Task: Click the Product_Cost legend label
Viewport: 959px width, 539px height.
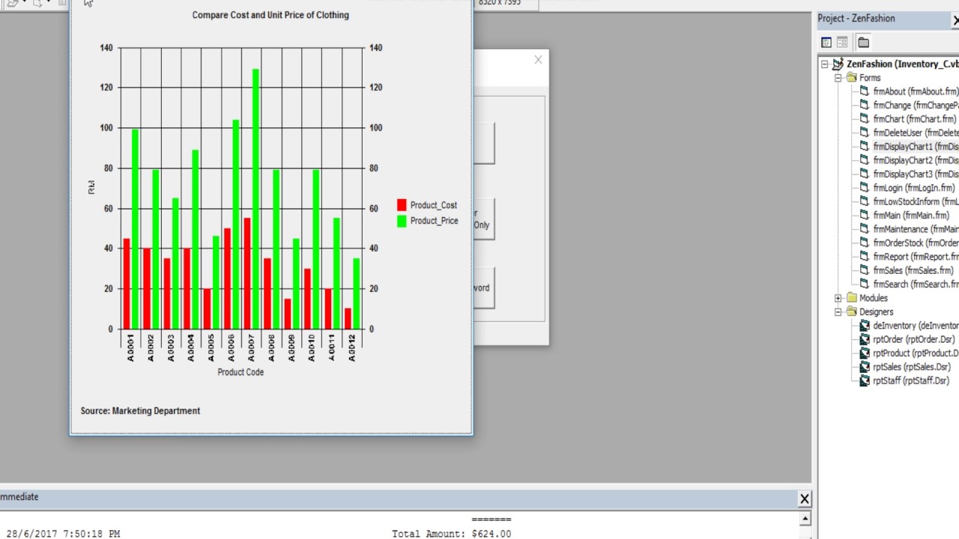Action: tap(433, 205)
